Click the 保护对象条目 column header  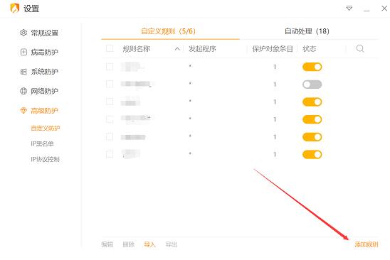[273, 49]
